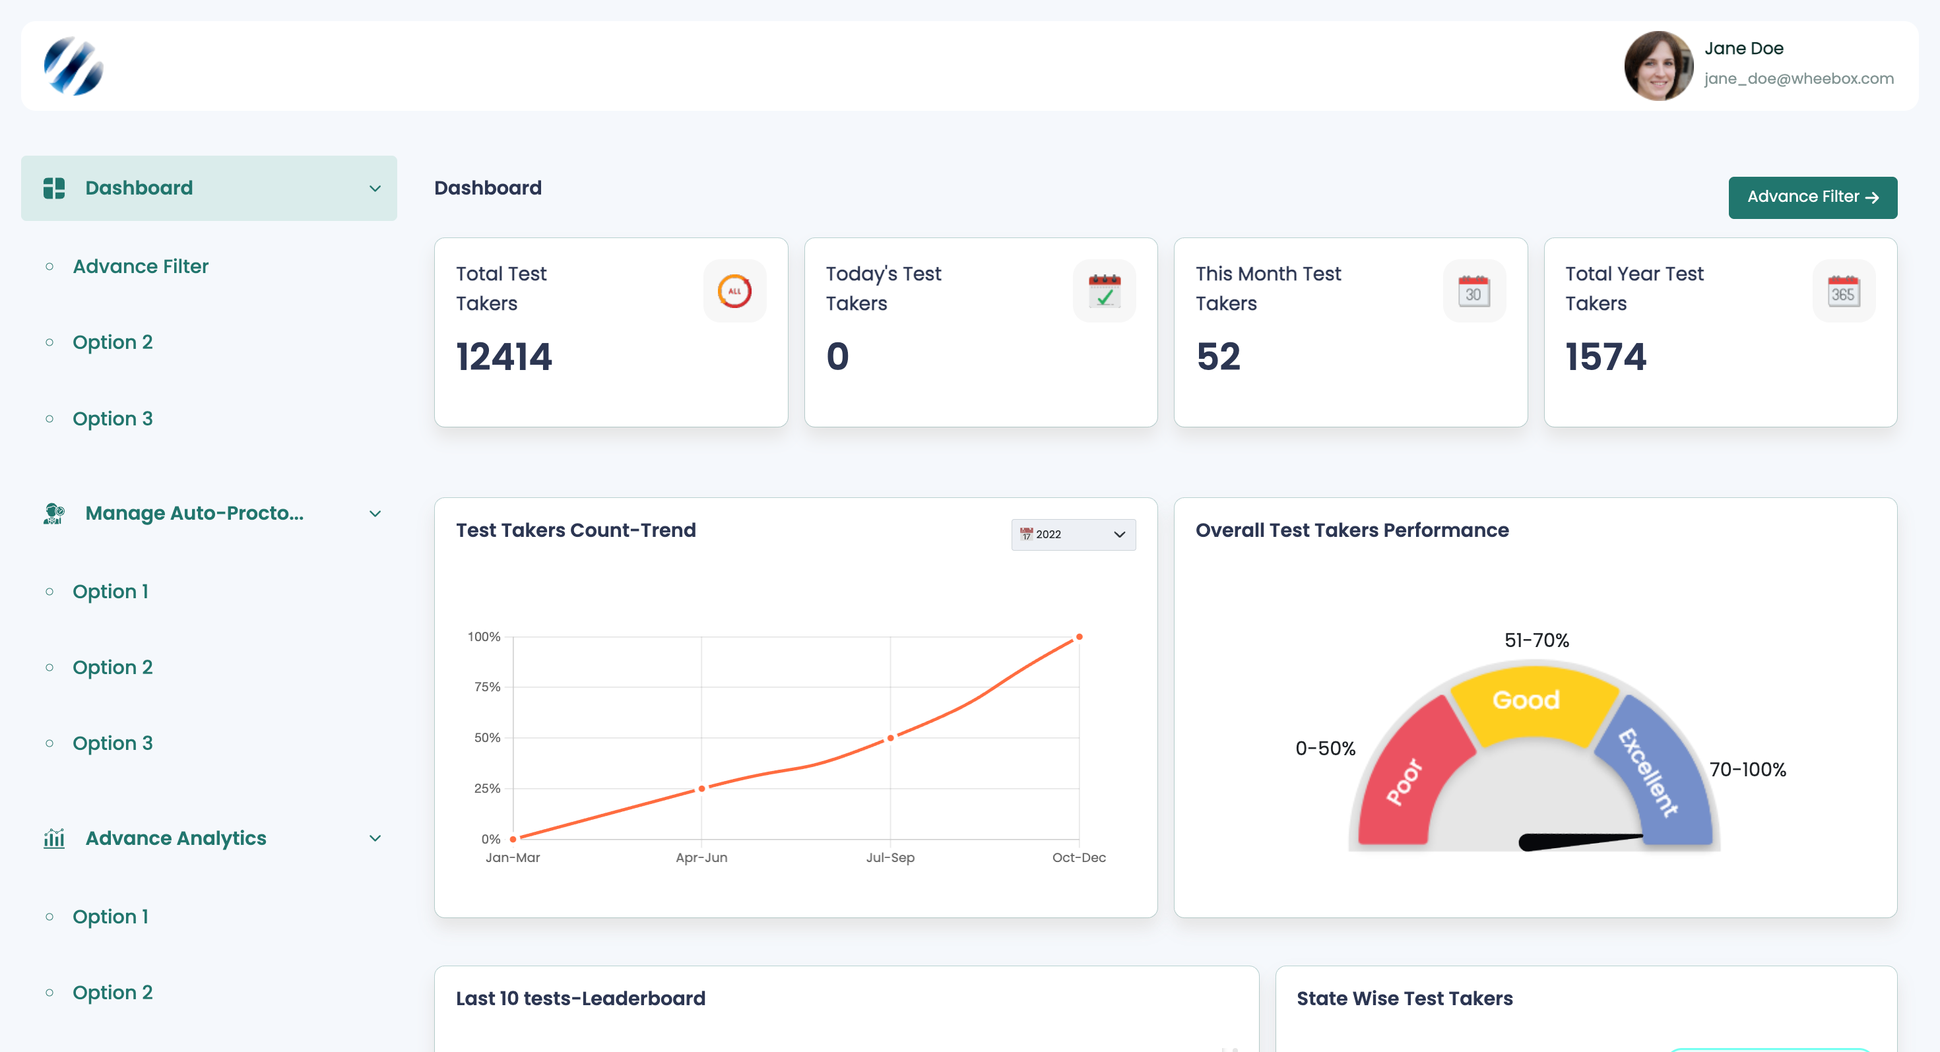This screenshot has width=1940, height=1052.
Task: Click the Total Test Takers ALL icon
Action: 734,292
